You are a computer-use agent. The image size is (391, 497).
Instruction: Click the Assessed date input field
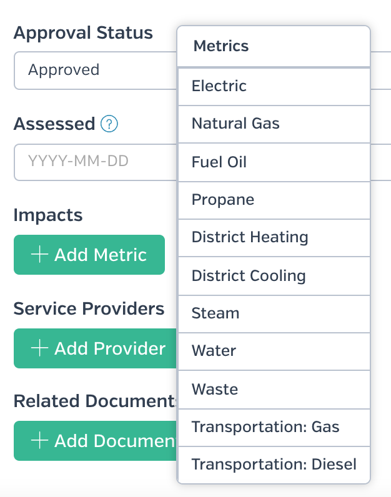tap(96, 162)
